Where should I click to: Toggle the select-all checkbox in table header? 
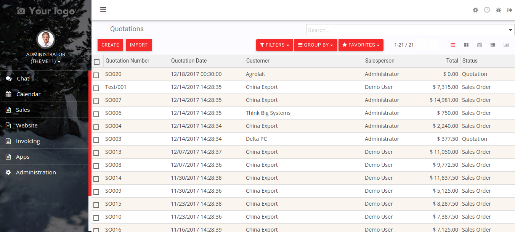point(96,62)
